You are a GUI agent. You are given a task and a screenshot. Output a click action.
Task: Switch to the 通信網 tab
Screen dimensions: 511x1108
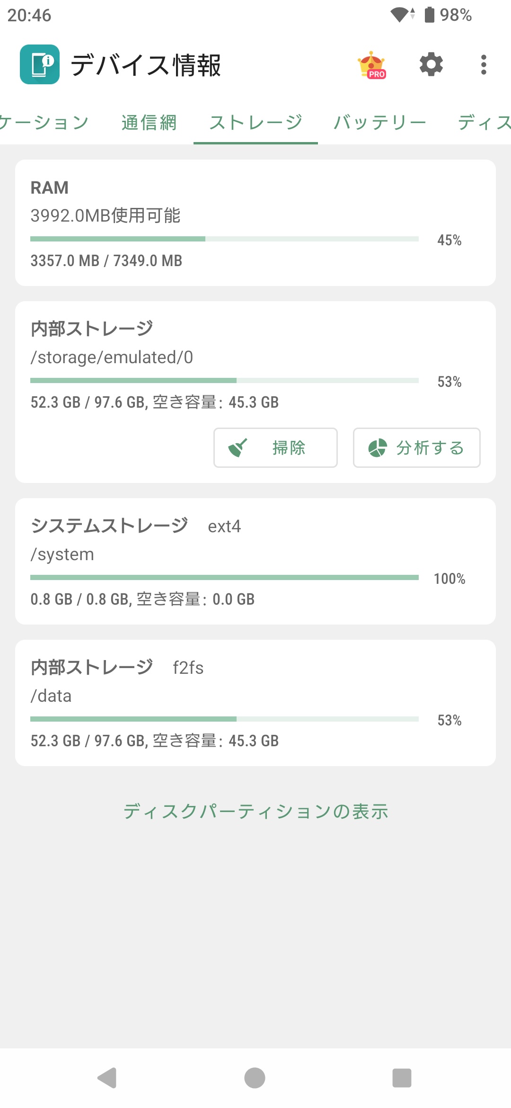click(x=149, y=123)
